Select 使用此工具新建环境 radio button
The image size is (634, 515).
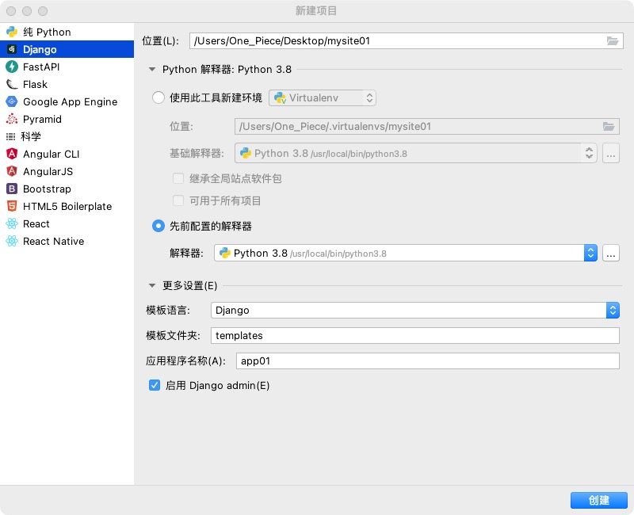158,97
